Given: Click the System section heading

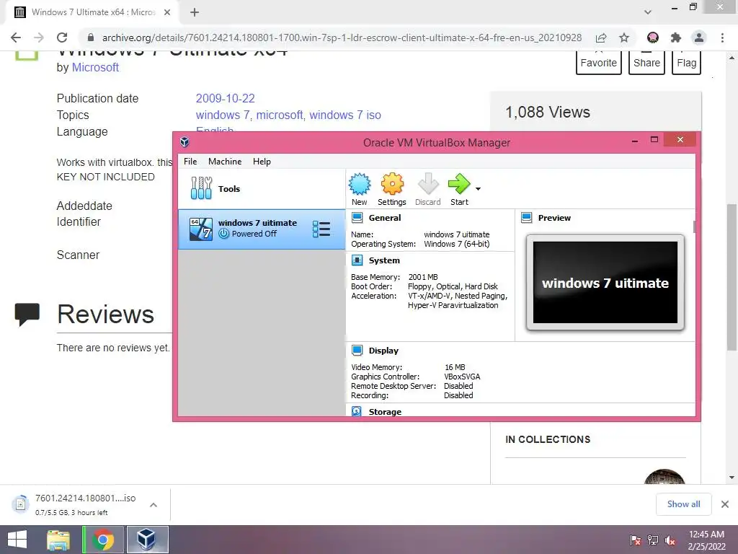Looking at the screenshot, I should pos(384,260).
